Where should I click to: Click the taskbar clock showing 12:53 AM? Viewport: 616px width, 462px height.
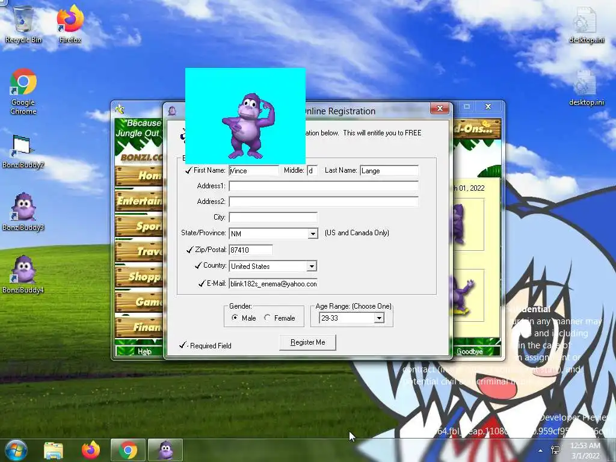[x=585, y=451]
